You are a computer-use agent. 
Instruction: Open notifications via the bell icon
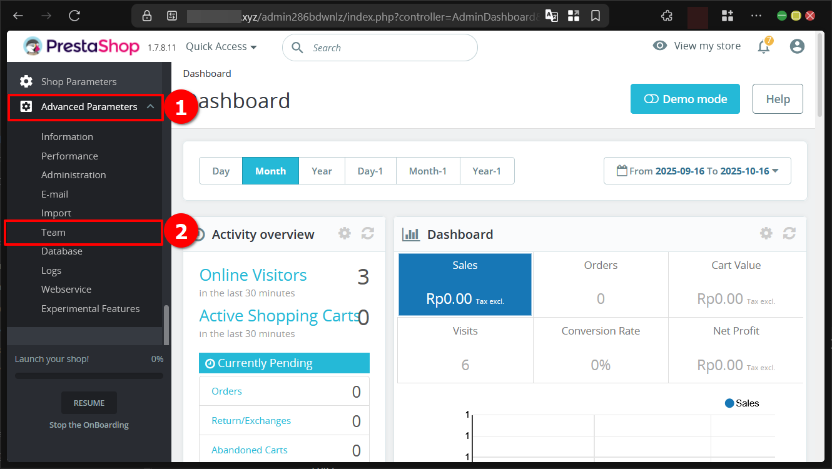click(764, 46)
